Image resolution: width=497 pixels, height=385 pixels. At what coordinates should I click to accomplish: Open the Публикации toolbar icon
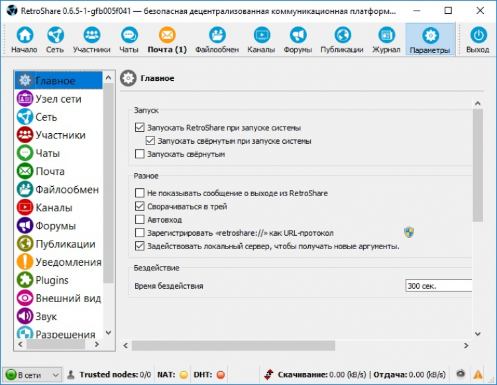click(x=342, y=40)
